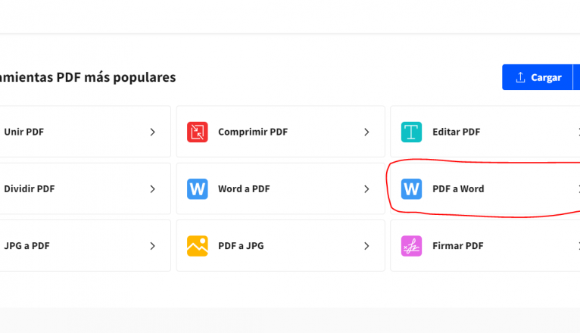Open the dropdown next to Cargar

point(576,77)
